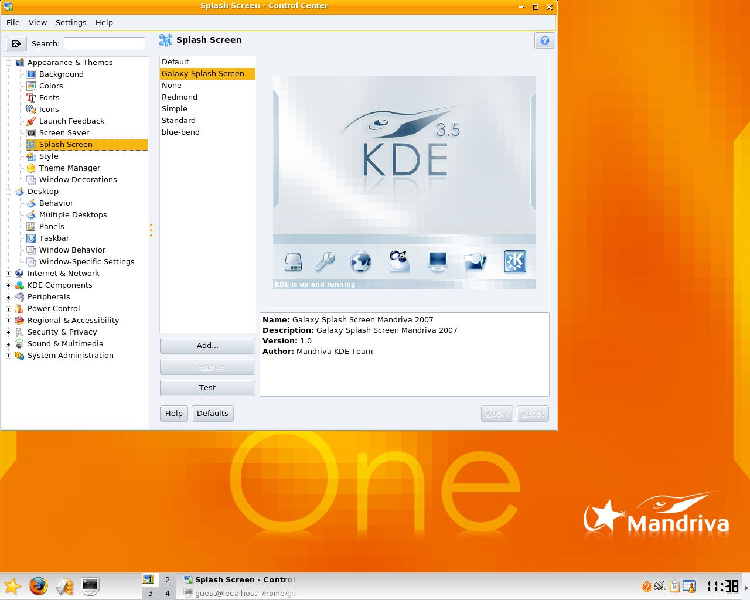Image resolution: width=750 pixels, height=600 pixels.
Task: Switch to virtual desktop 2
Action: click(167, 579)
